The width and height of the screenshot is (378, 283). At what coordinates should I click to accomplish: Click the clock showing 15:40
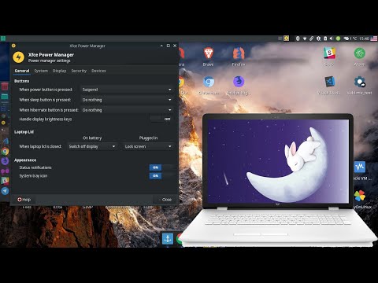point(364,39)
